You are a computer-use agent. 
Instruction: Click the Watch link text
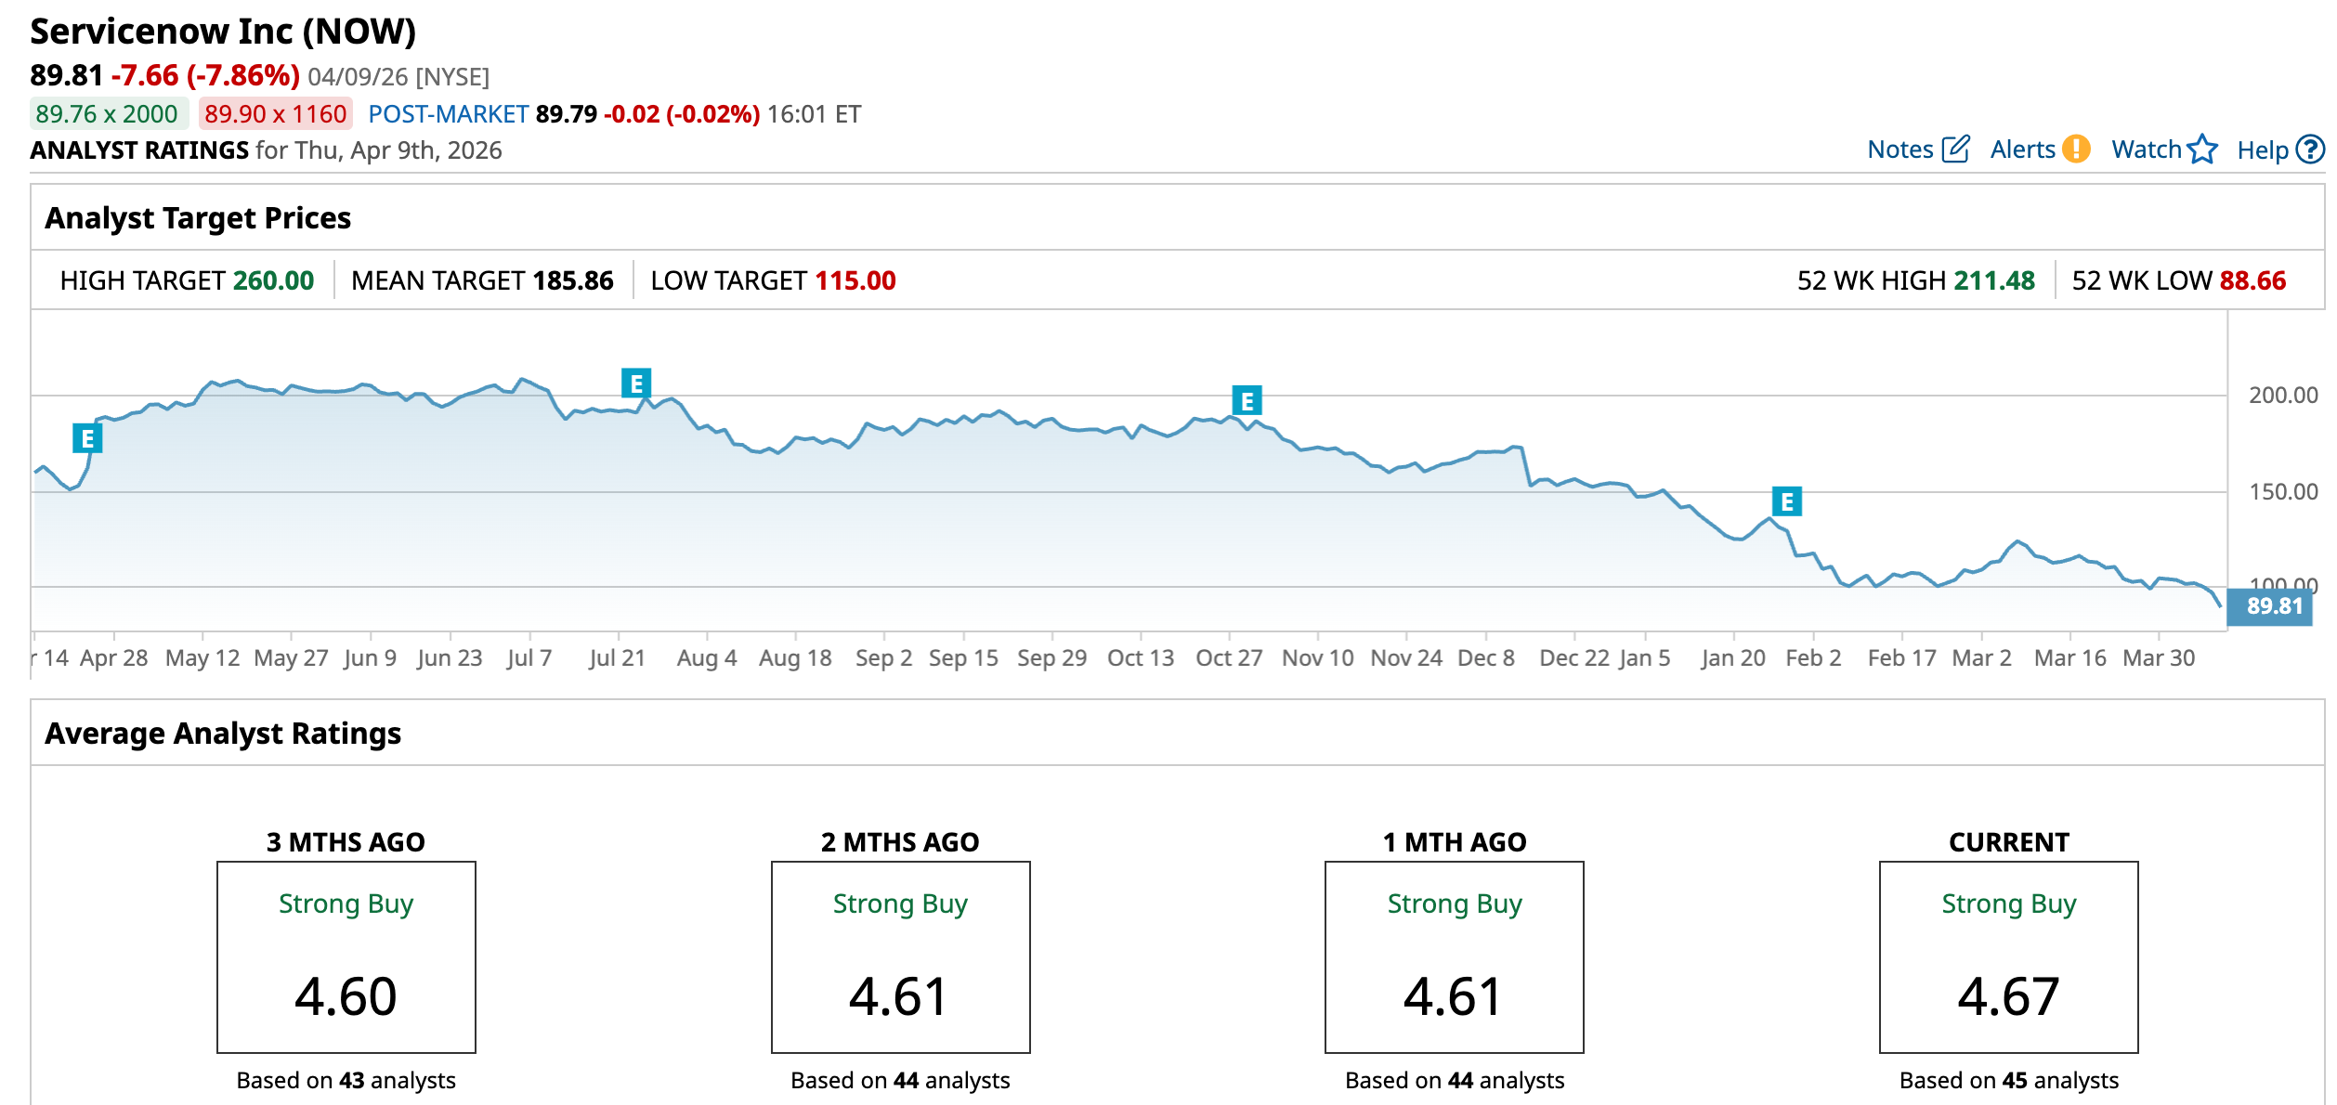pyautogui.click(x=2146, y=149)
